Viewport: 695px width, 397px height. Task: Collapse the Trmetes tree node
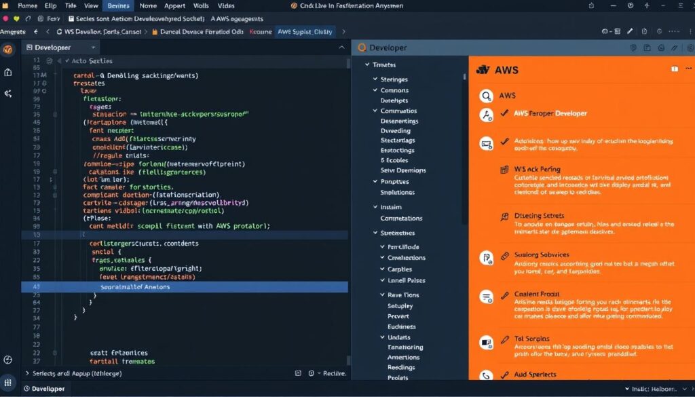(x=367, y=64)
